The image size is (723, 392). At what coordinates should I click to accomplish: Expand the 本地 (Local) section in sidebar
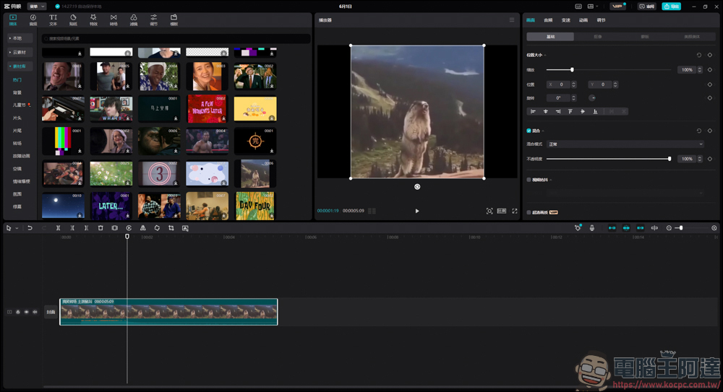[17, 38]
